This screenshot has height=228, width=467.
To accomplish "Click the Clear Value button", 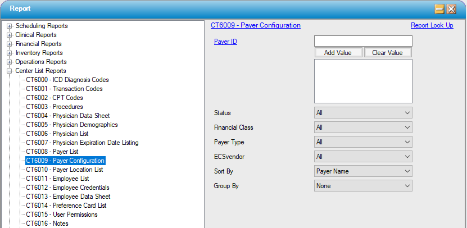I will click(x=387, y=53).
